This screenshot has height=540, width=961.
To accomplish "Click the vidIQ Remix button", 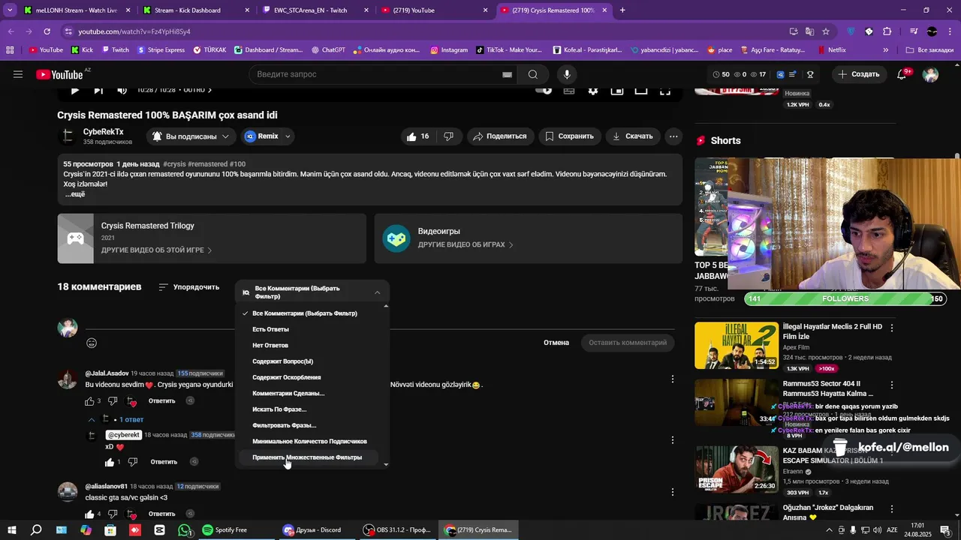I will click(262, 136).
